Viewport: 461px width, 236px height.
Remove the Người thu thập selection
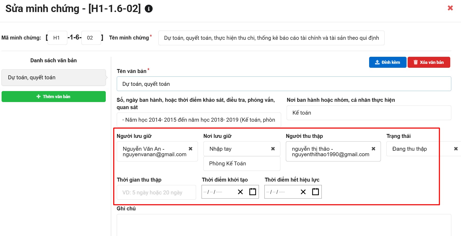[x=373, y=149]
